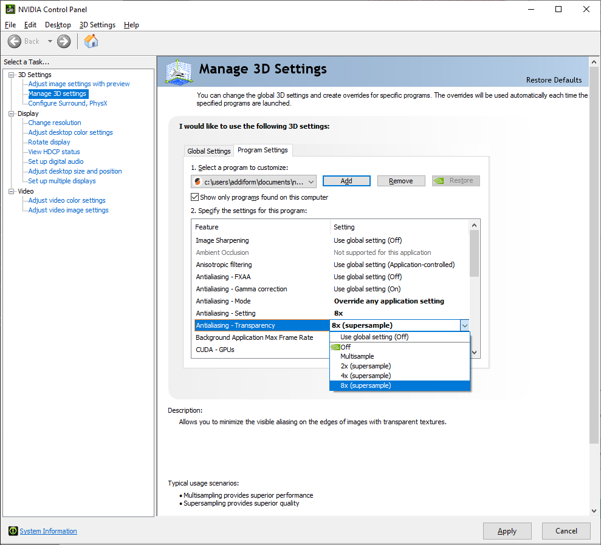Image resolution: width=601 pixels, height=545 pixels.
Task: Click the Apply button
Action: [x=507, y=530]
